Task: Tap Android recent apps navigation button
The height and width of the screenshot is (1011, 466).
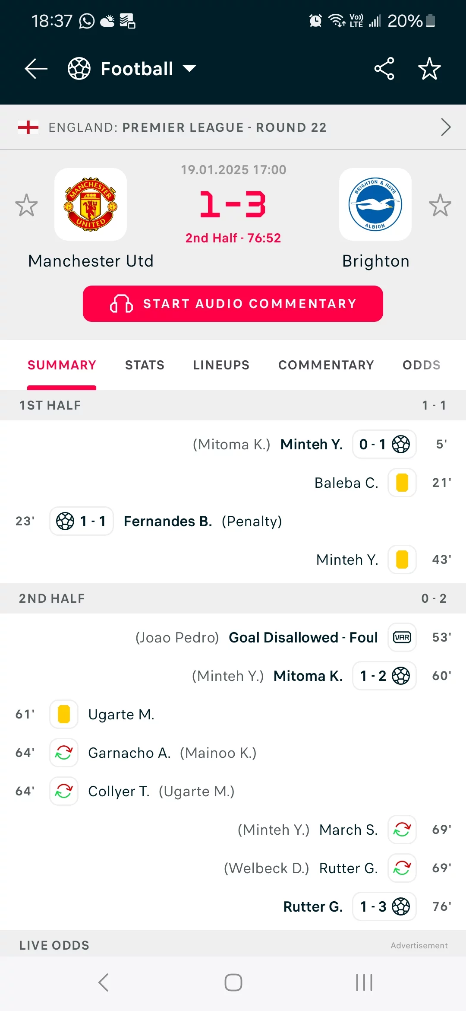Action: tap(364, 982)
